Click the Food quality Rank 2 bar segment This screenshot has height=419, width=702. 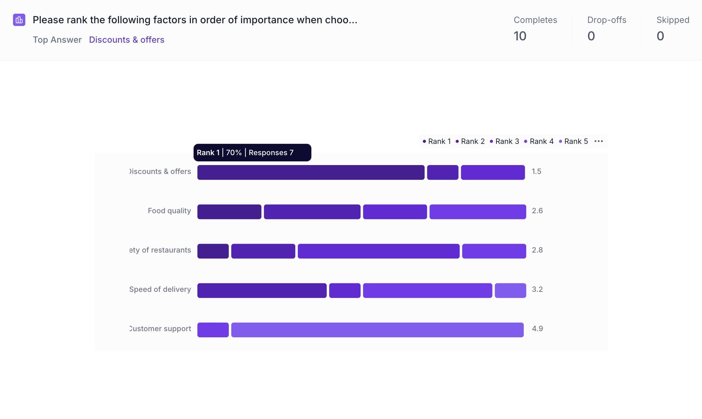312,212
